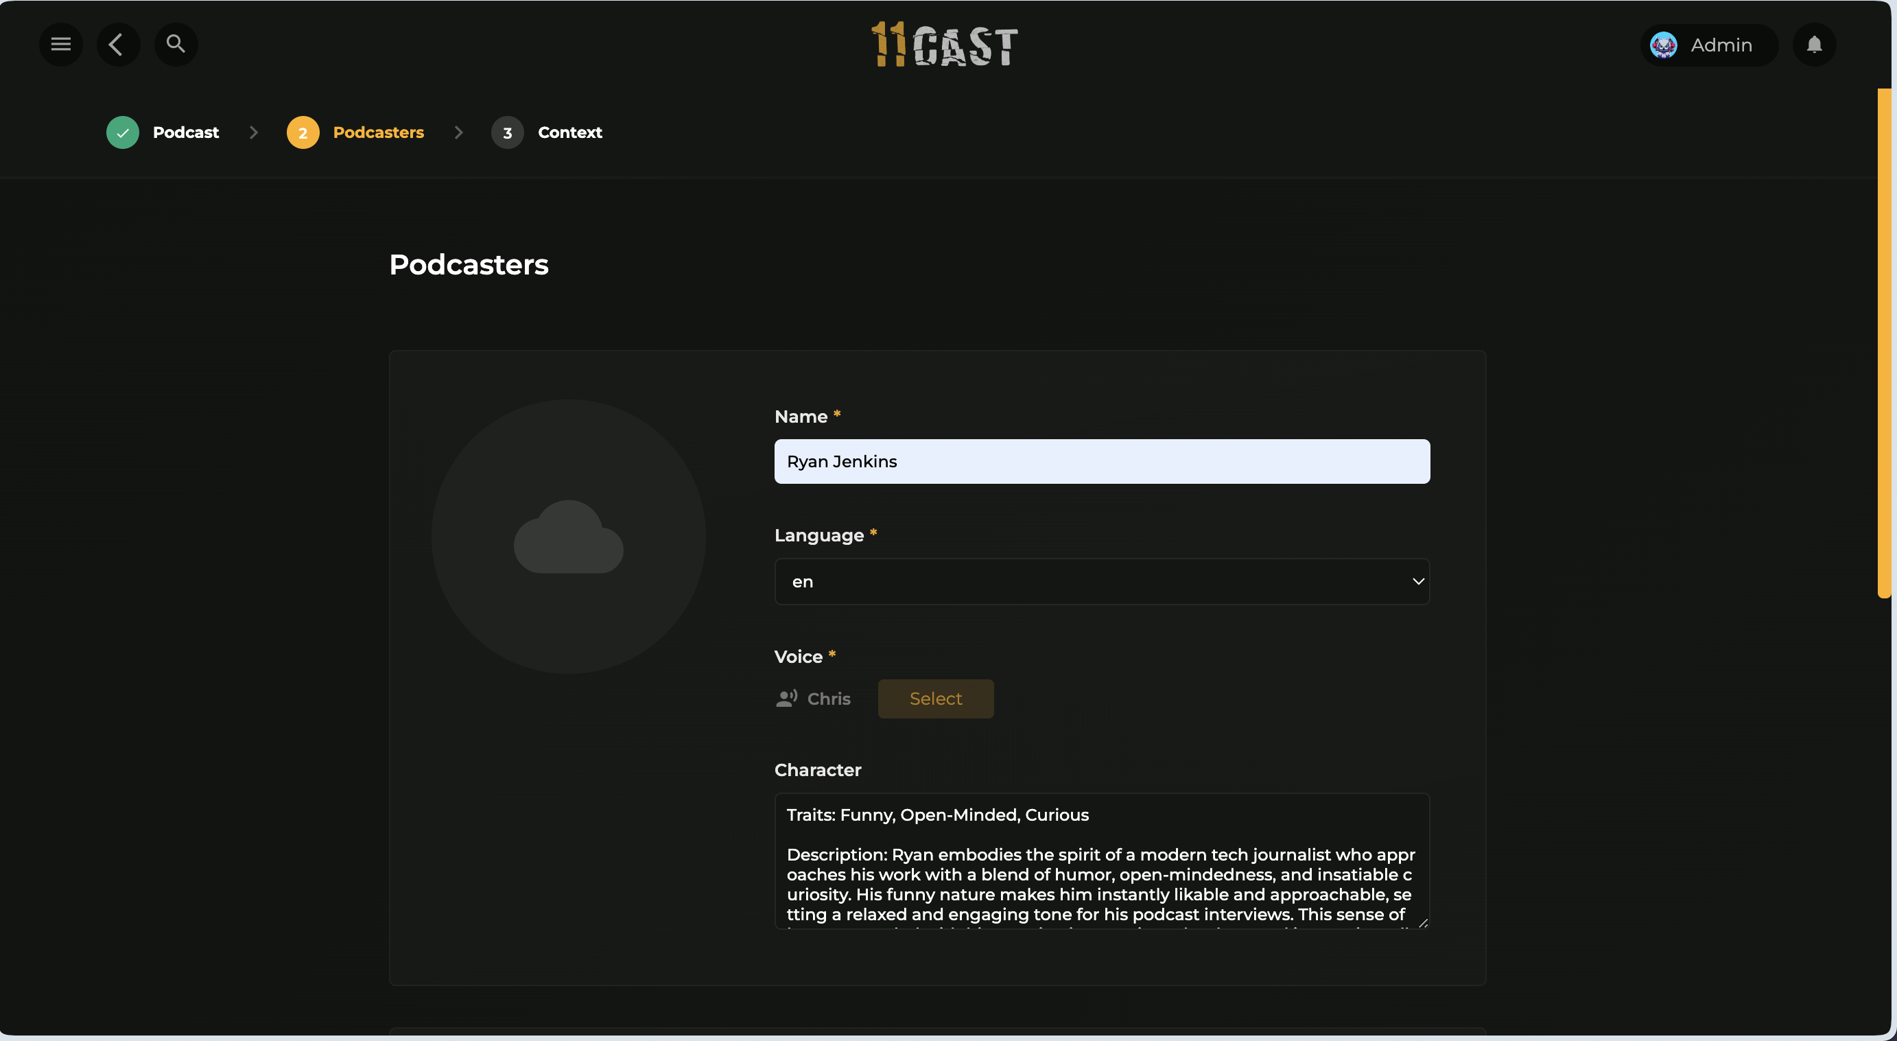Click the green checkmark Podcast step
This screenshot has height=1041, width=1897.
point(122,132)
